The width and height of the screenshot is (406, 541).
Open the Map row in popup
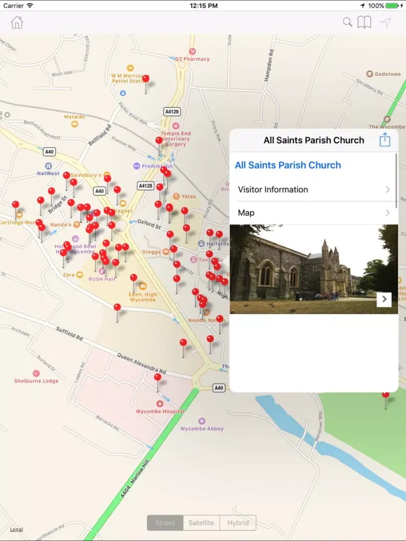coord(314,213)
